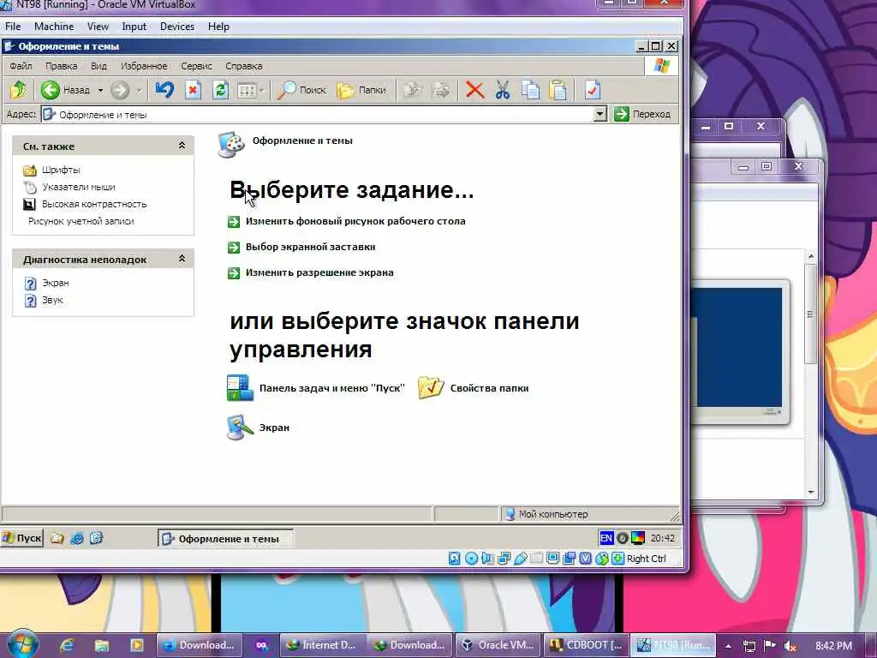Click the scissors Cut icon
877x658 pixels.
tap(502, 89)
